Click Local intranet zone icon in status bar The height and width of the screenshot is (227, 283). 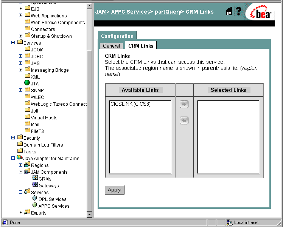(229, 223)
